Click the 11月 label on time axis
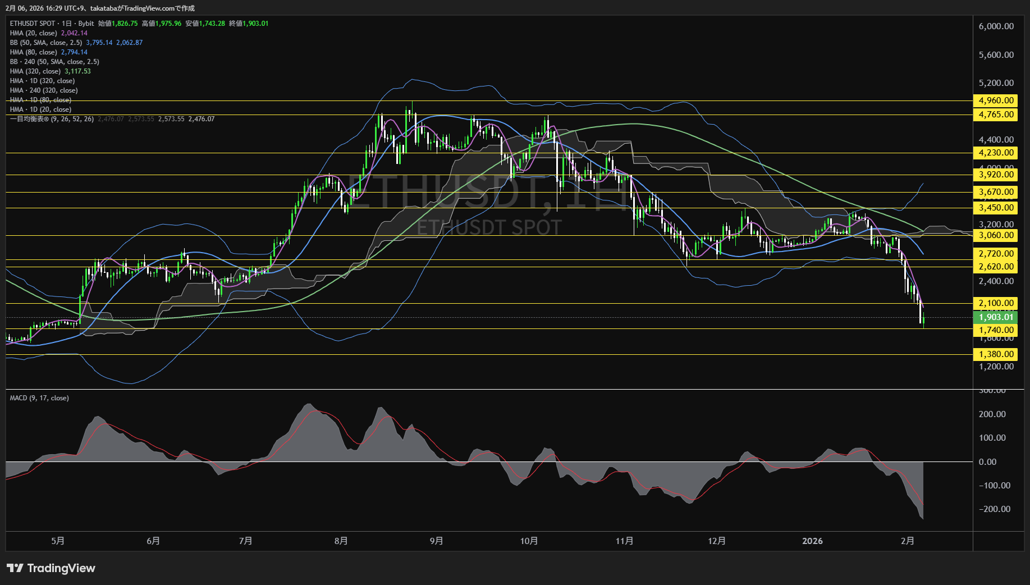The width and height of the screenshot is (1030, 585). 624,541
